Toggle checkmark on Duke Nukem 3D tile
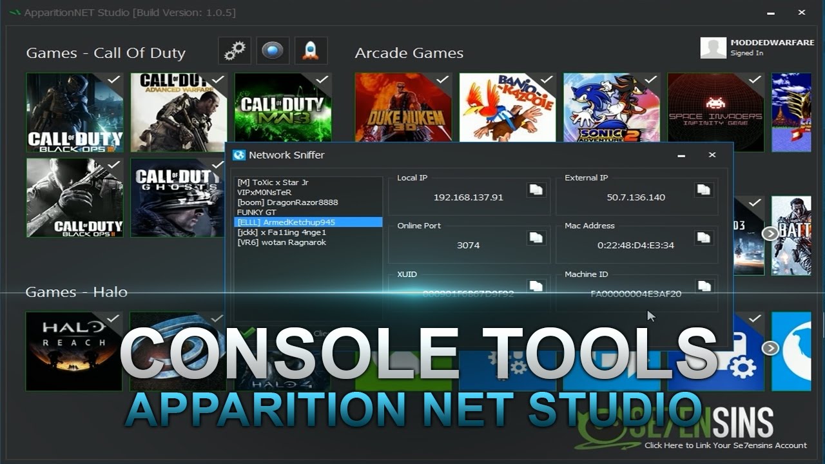 [x=443, y=79]
